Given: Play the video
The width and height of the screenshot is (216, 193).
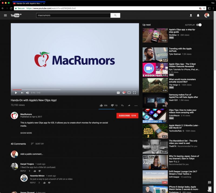Looking at the screenshot, I should pyautogui.click(x=16, y=93).
